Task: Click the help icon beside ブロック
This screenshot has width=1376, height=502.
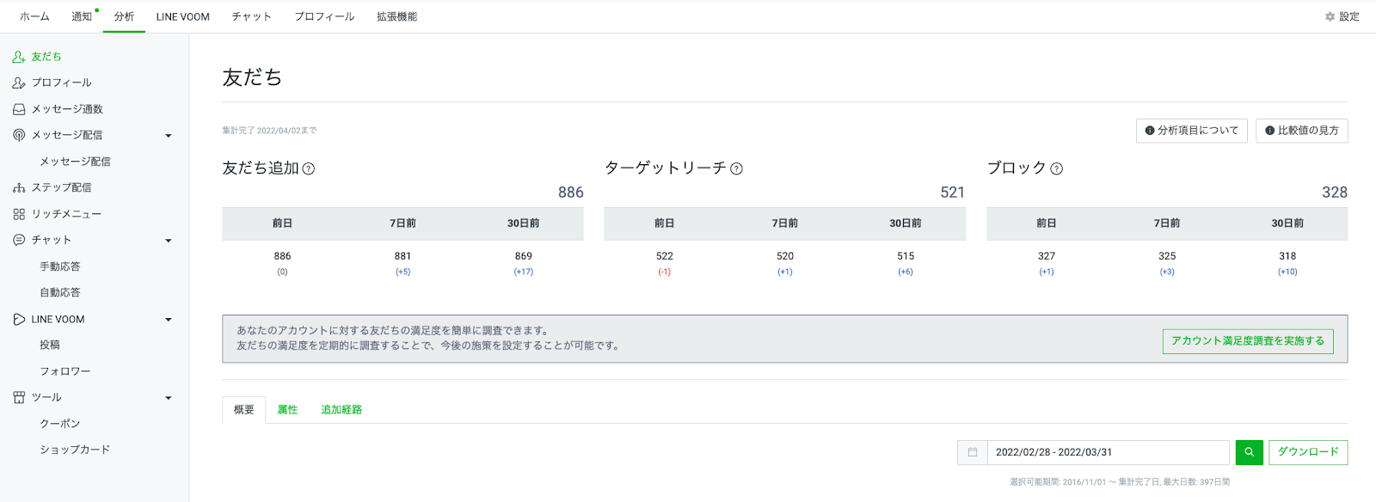Action: 1057,168
